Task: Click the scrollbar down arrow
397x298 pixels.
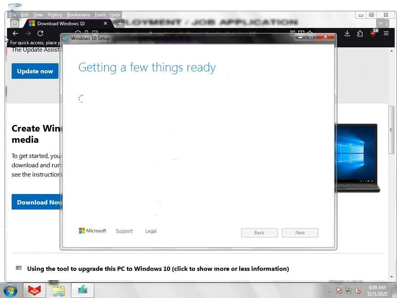Action: click(392, 277)
